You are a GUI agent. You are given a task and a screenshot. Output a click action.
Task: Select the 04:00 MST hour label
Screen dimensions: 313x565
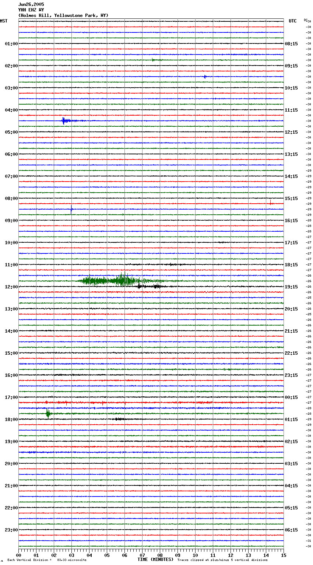(x=11, y=110)
